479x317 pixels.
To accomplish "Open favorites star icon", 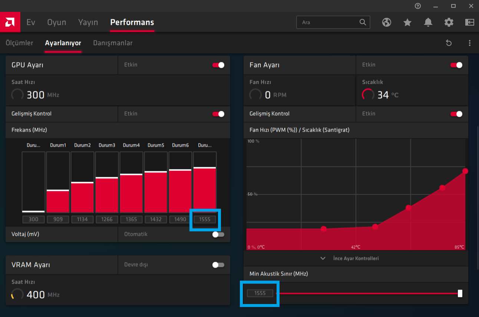I will [407, 22].
